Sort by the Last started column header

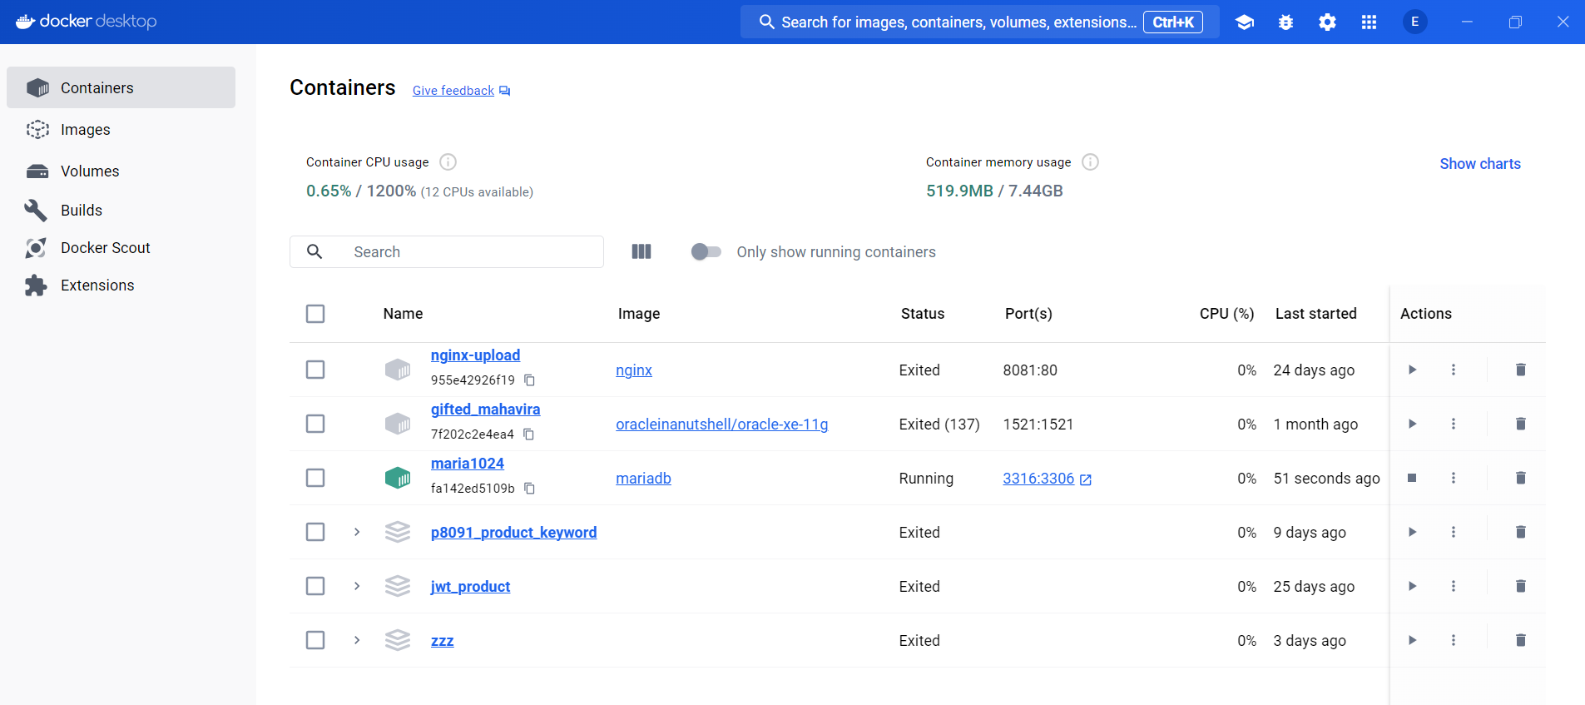pos(1315,314)
